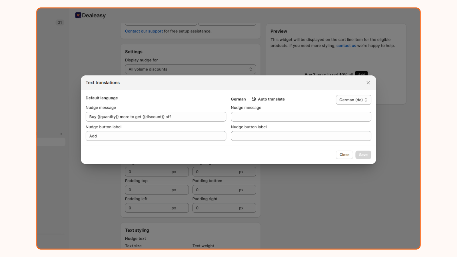Click the Padding bottom value field
The image size is (457, 257).
click(224, 190)
